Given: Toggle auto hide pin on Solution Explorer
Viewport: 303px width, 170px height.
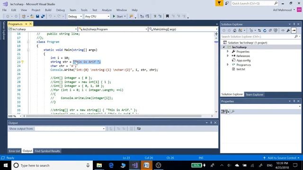Looking at the screenshot, I should (294, 24).
